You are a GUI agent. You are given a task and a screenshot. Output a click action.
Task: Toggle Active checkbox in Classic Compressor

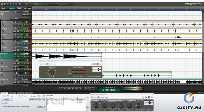tap(92, 97)
